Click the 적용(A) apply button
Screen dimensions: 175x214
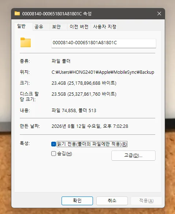pyautogui.click(x=146, y=200)
